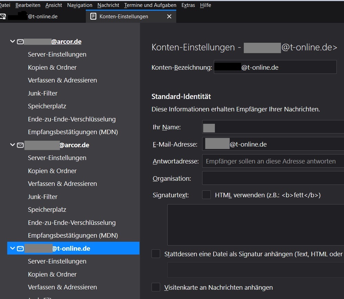Viewport: 344px width, 299px height.
Task: Enable the HTML verwenden checkbox
Action: (206, 195)
